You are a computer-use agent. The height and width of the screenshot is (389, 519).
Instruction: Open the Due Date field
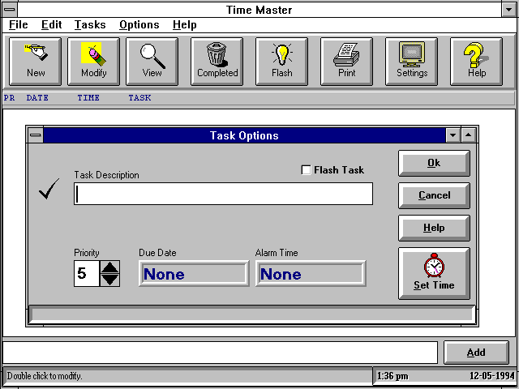[193, 274]
